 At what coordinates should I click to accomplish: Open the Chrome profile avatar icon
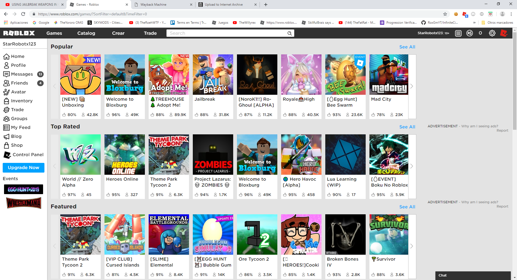pos(502,14)
